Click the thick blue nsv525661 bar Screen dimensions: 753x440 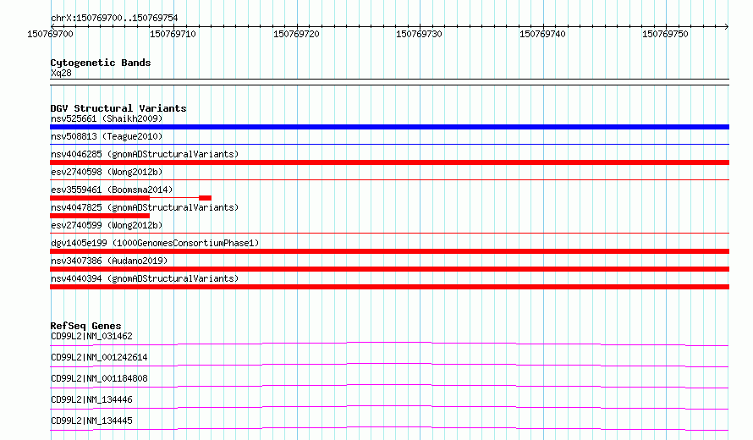click(x=389, y=127)
